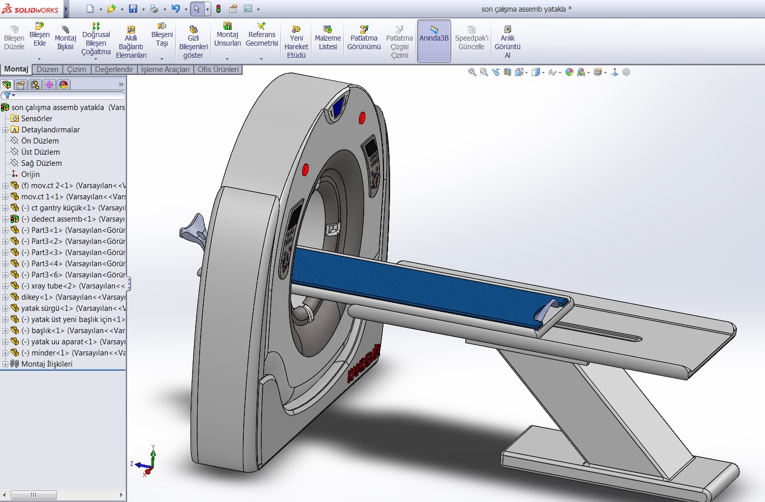The height and width of the screenshot is (502, 765).
Task: Open the İşleme Araçları tab
Action: click(x=165, y=69)
